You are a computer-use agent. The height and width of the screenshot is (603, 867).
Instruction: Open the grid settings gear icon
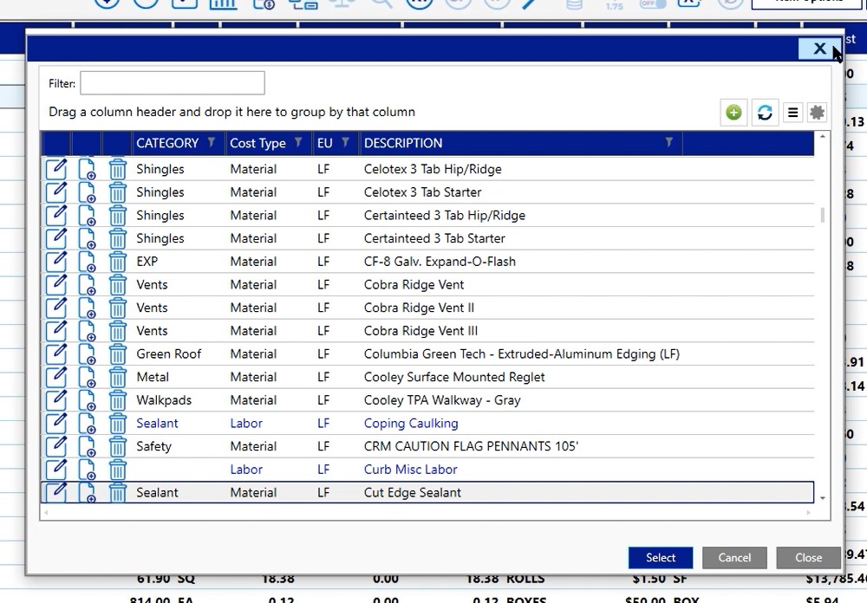[817, 113]
